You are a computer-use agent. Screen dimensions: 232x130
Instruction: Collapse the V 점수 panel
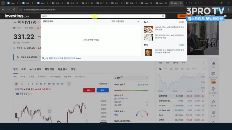146,78
